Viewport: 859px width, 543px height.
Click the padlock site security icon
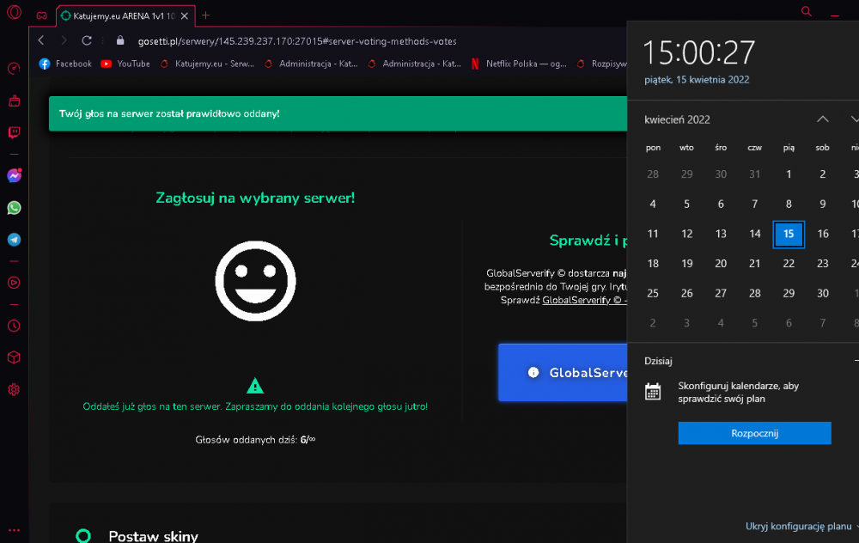pyautogui.click(x=120, y=40)
